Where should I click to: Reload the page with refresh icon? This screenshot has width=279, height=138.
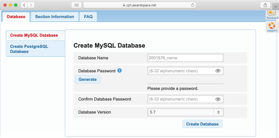[193, 5]
